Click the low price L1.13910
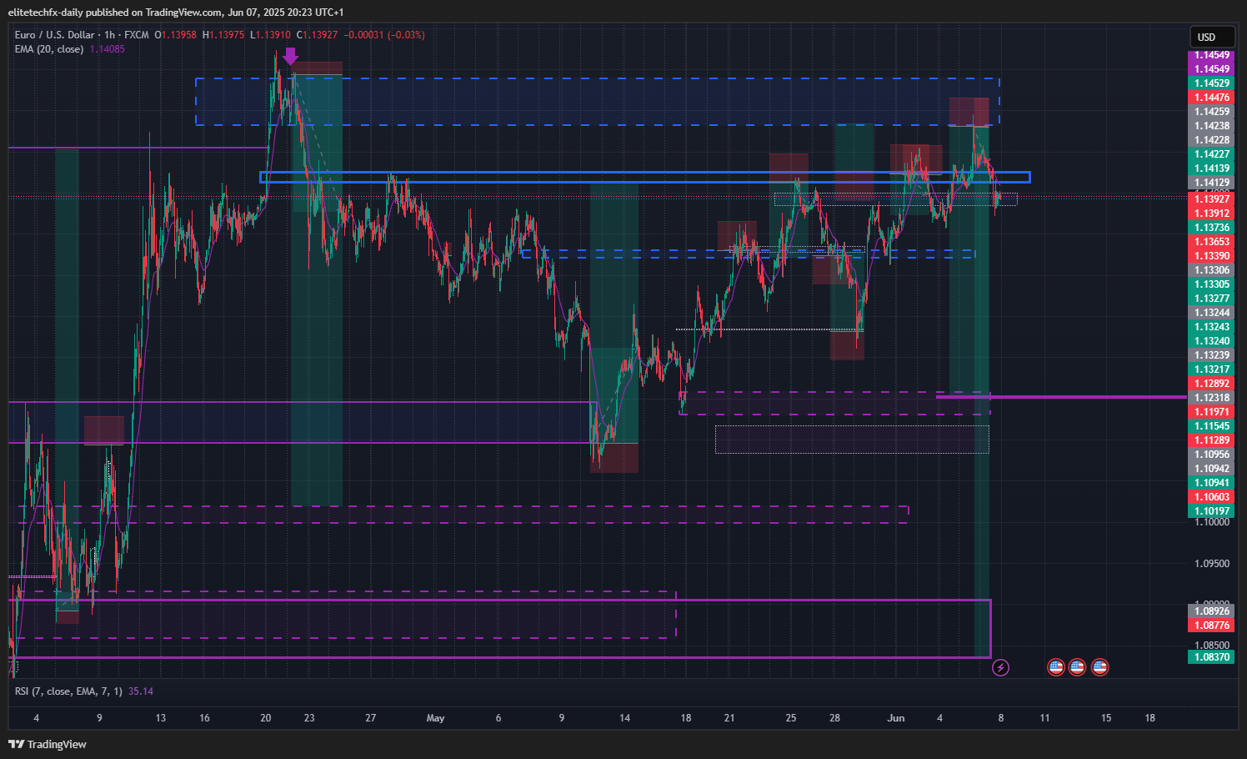This screenshot has width=1247, height=759. (270, 35)
